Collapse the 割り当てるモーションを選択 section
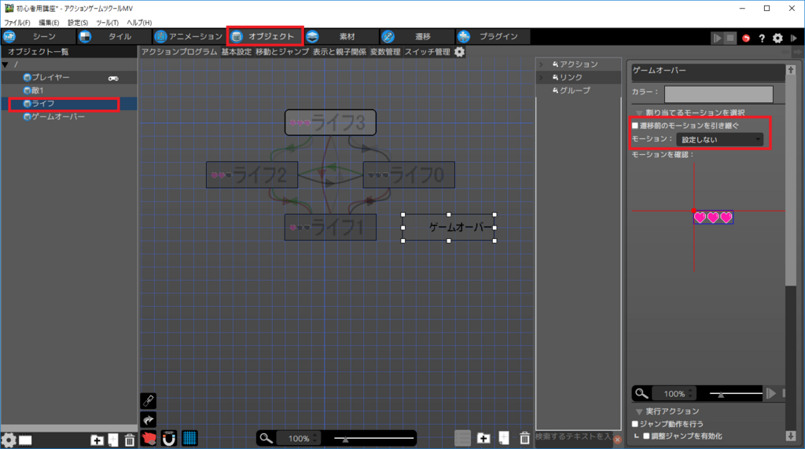805x449 pixels. [639, 113]
